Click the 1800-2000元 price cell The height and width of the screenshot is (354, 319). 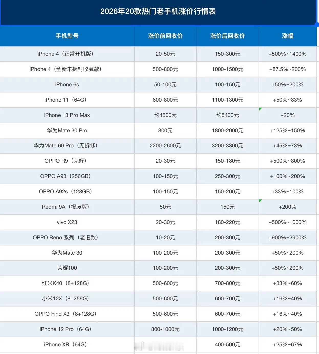pyautogui.click(x=228, y=131)
